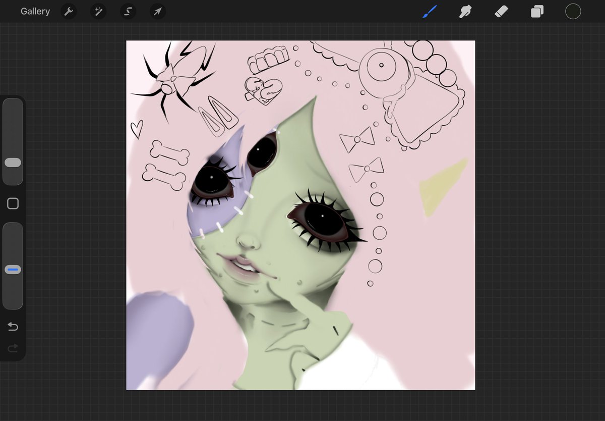Click the brush opacity slider handle
The image size is (605, 421).
pyautogui.click(x=13, y=270)
